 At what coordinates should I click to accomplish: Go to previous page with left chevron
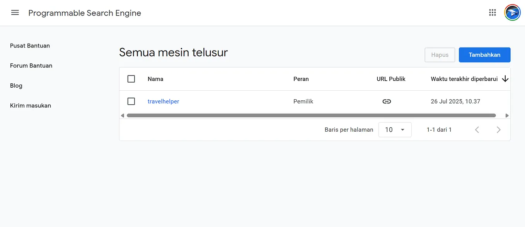tap(477, 130)
